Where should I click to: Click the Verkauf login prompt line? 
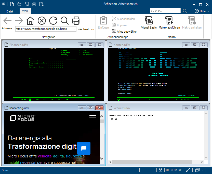(113, 119)
